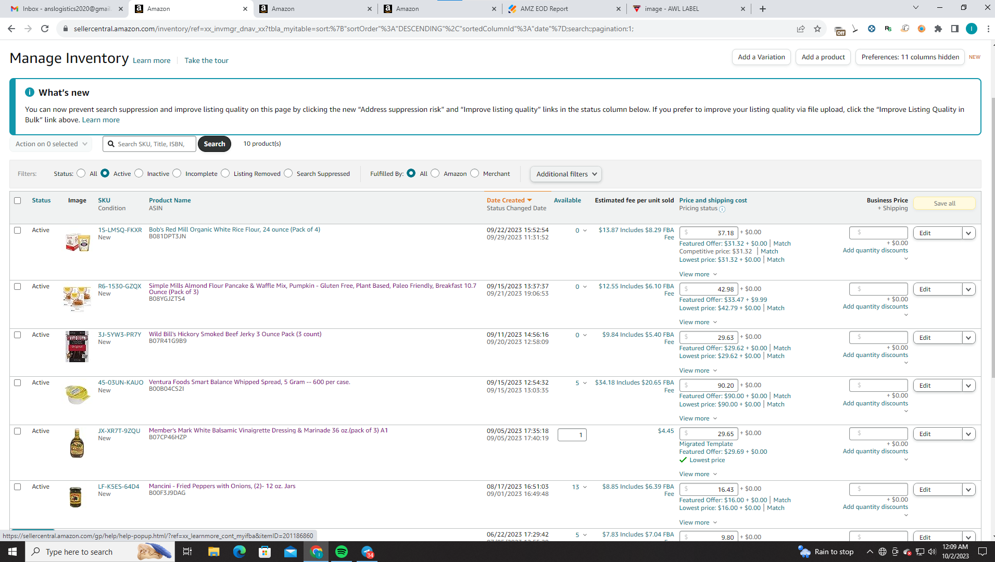Select the All status radio button
The width and height of the screenshot is (995, 562).
pyautogui.click(x=81, y=173)
